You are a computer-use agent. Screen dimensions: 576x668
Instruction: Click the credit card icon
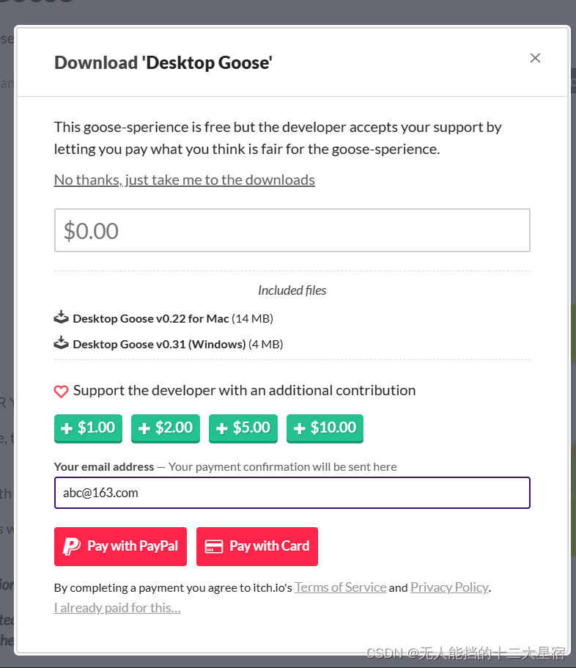point(214,546)
